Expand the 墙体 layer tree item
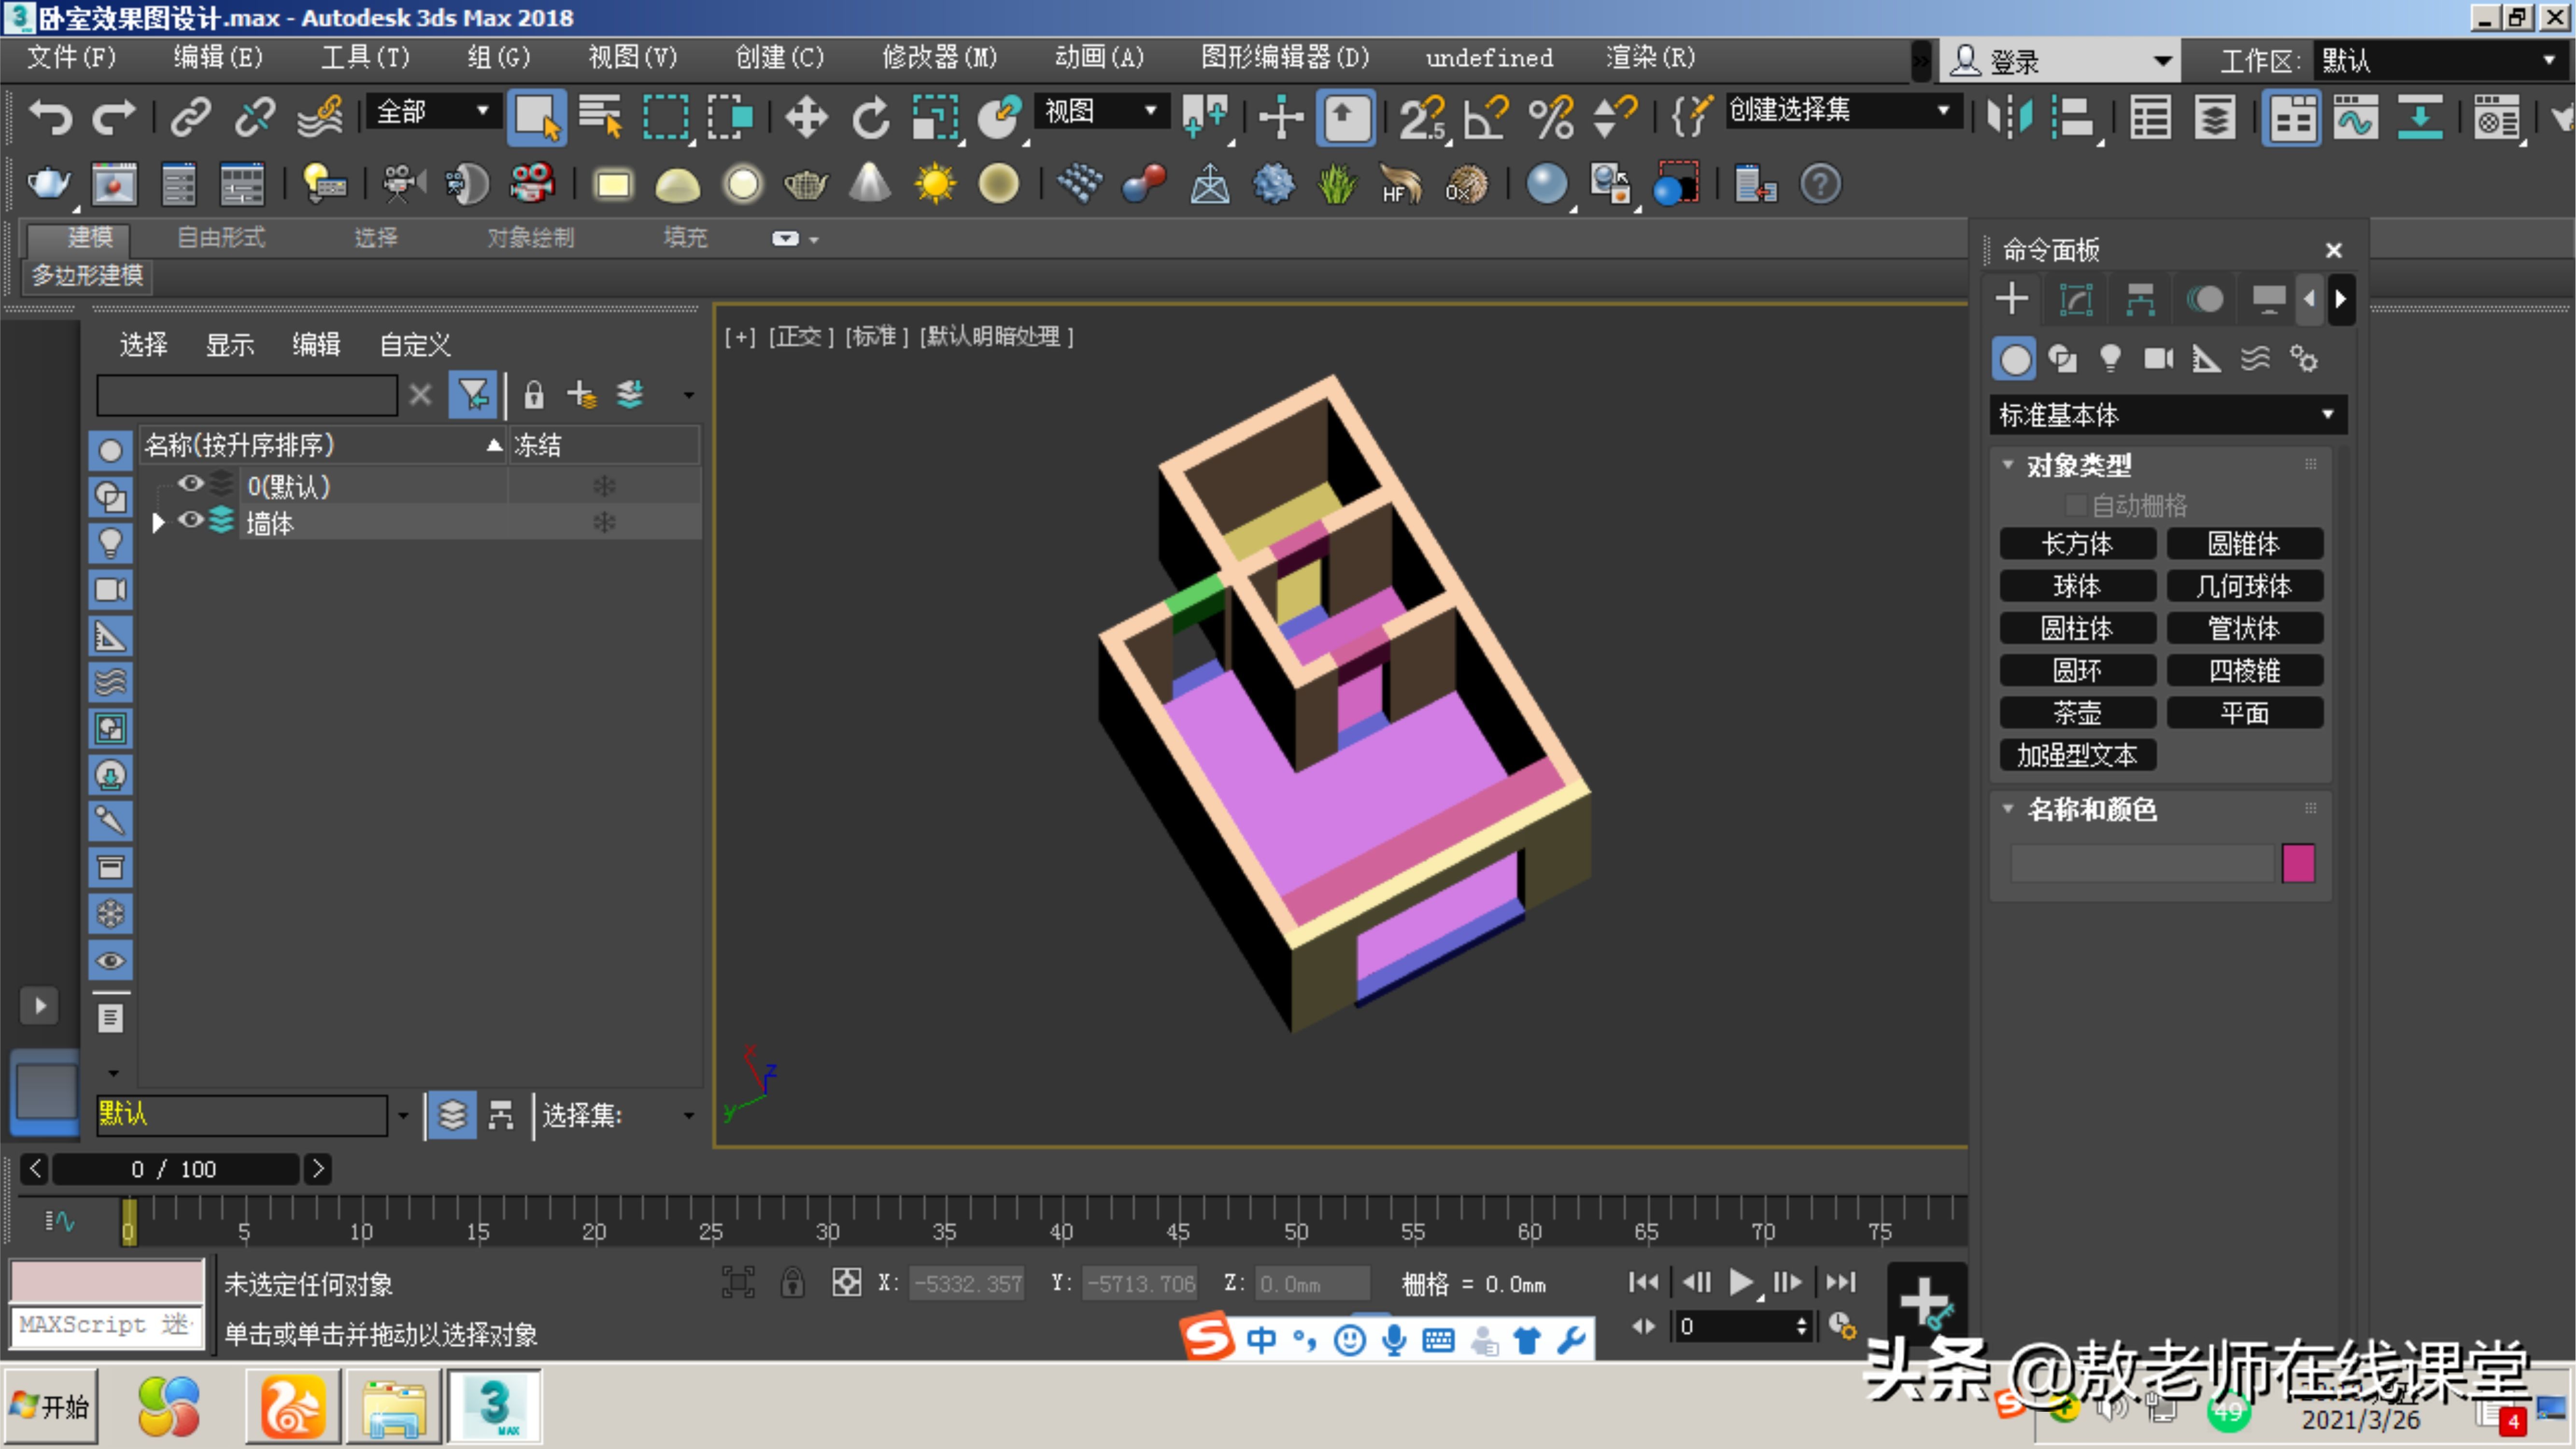2576x1449 pixels. [x=157, y=521]
